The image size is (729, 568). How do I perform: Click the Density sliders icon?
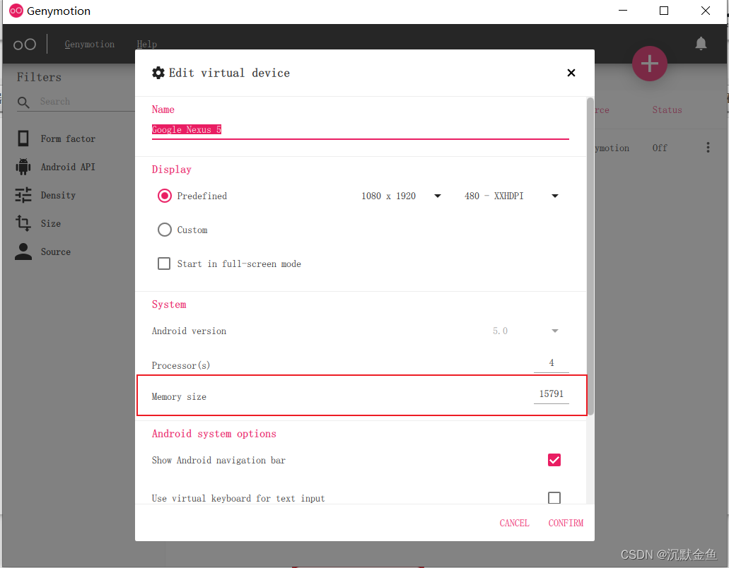(x=23, y=195)
